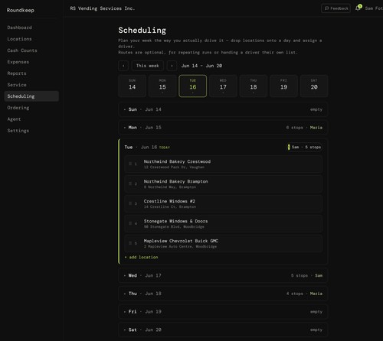Image resolution: width=383 pixels, height=341 pixels.
Task: Click the previous week arrow
Action: tap(123, 66)
